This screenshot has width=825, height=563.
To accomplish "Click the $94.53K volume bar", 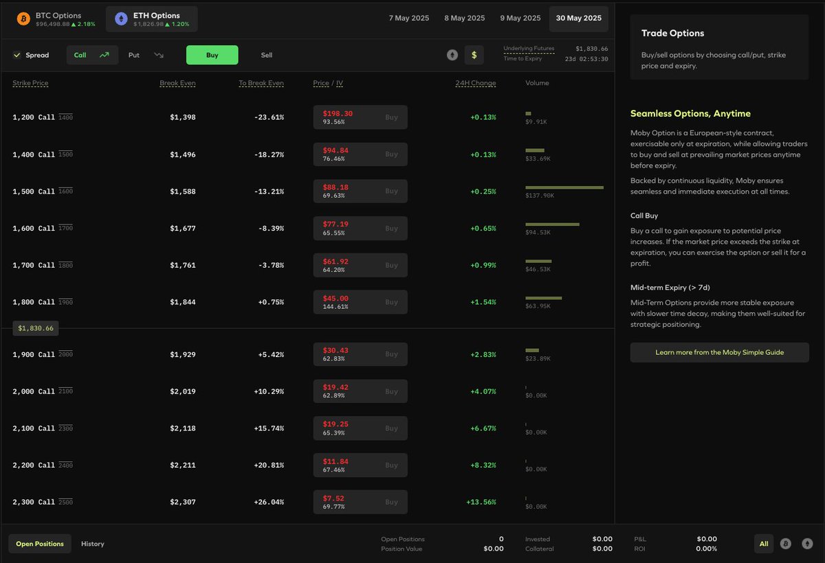I will click(x=552, y=224).
